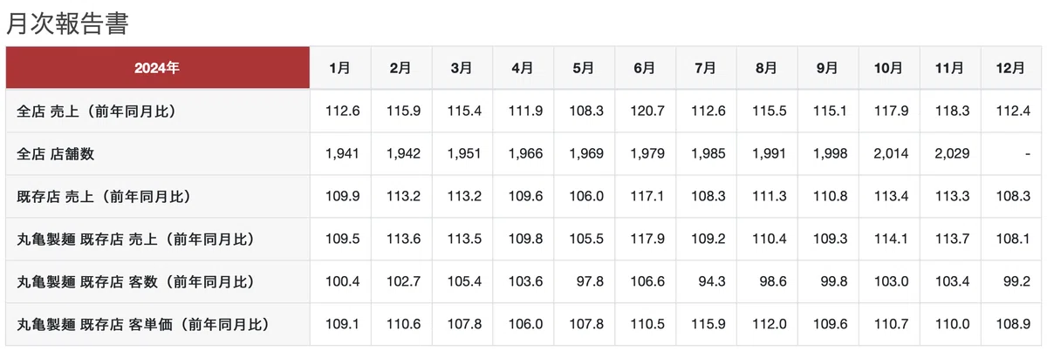Viewport: 1047px width, 351px height.
Task: Click the 1,941 store count for January
Action: (x=342, y=154)
